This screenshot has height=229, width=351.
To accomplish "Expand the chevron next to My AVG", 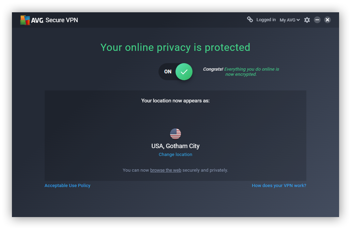I will click(298, 20).
